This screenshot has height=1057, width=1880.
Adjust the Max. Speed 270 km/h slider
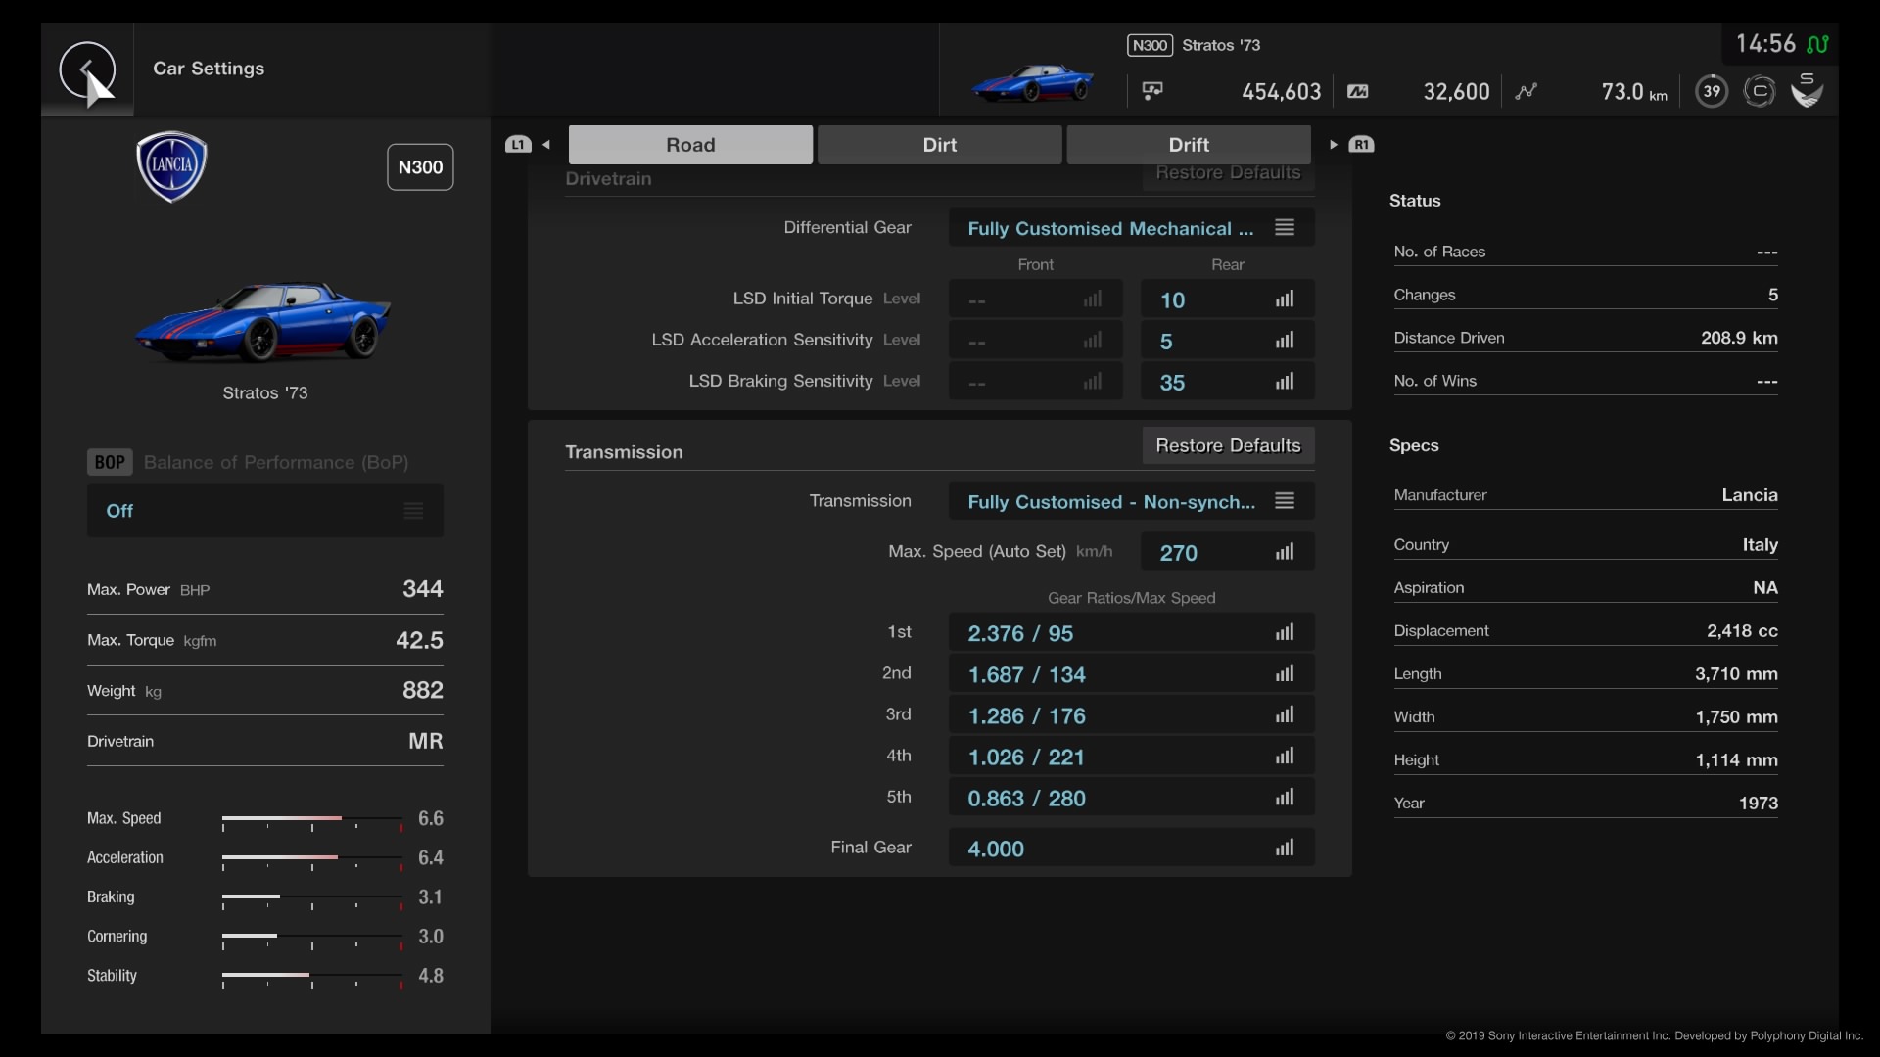click(1227, 551)
